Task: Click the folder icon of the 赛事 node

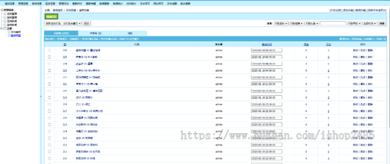Action: click(x=5, y=29)
